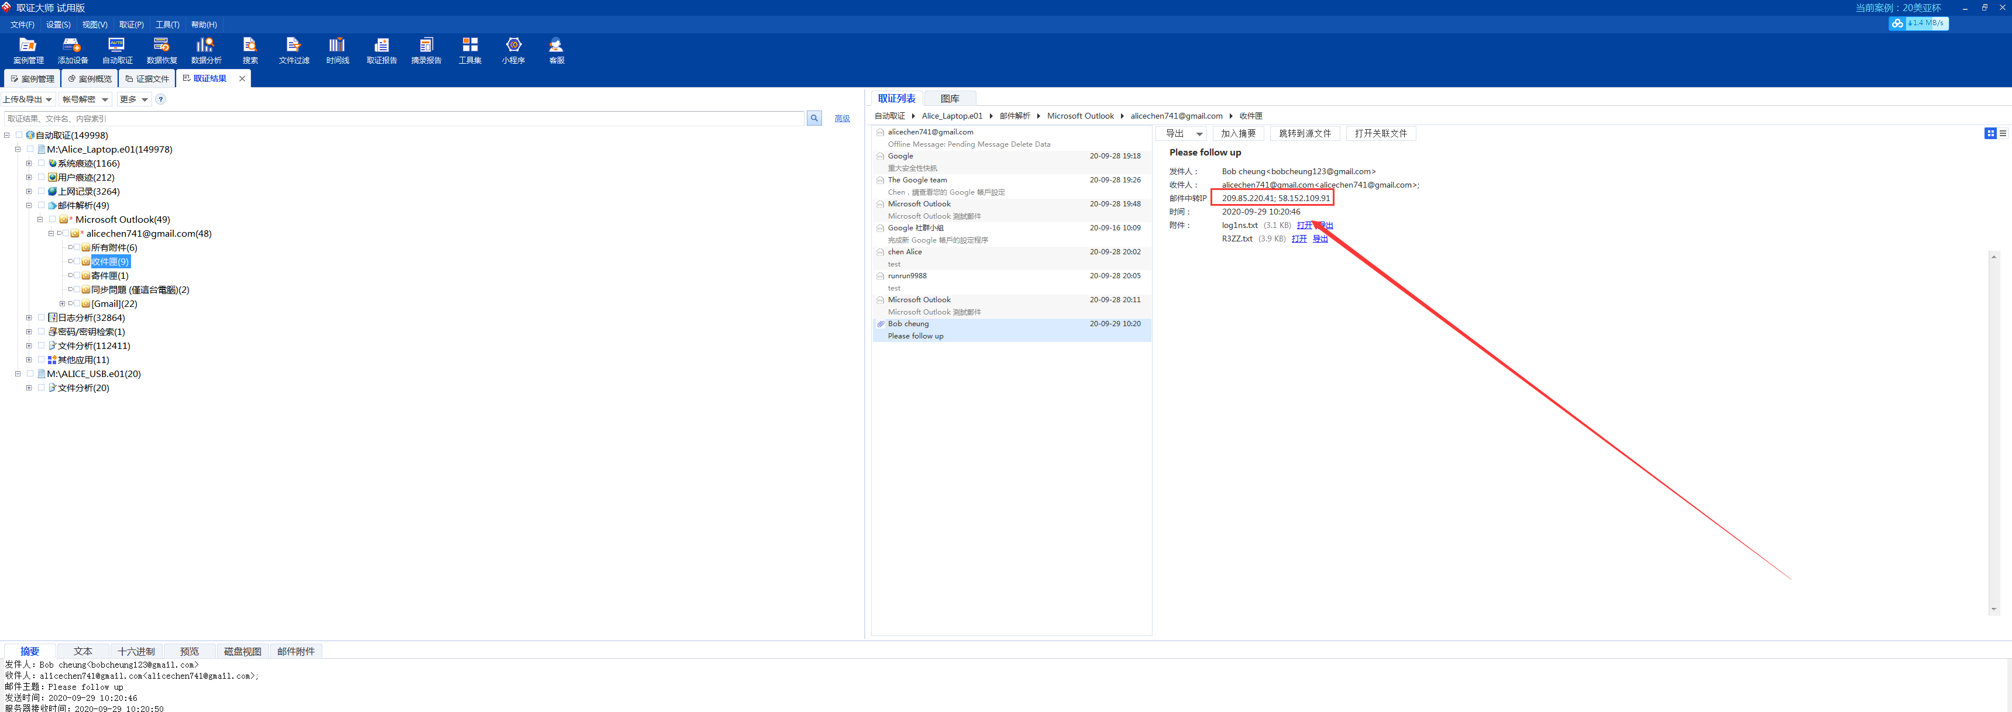Screen dimensions: 2012x712
Task: Start 自动取证 auto forensics from toolbar
Action: 117,50
